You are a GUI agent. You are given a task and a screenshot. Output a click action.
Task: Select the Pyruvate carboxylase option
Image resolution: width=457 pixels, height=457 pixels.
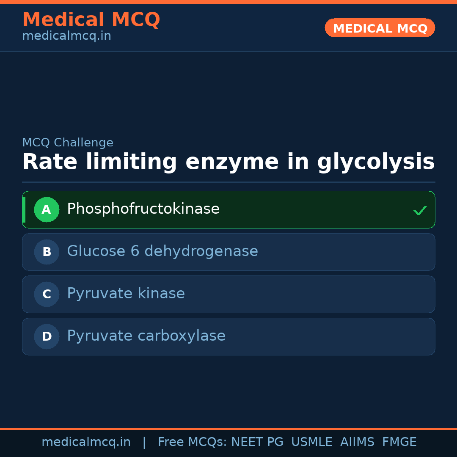pyautogui.click(x=146, y=336)
